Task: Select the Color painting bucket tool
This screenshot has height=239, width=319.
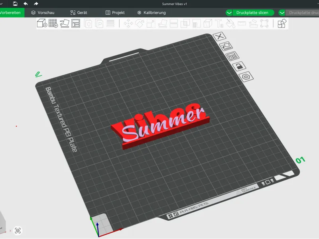Action: pos(231,24)
